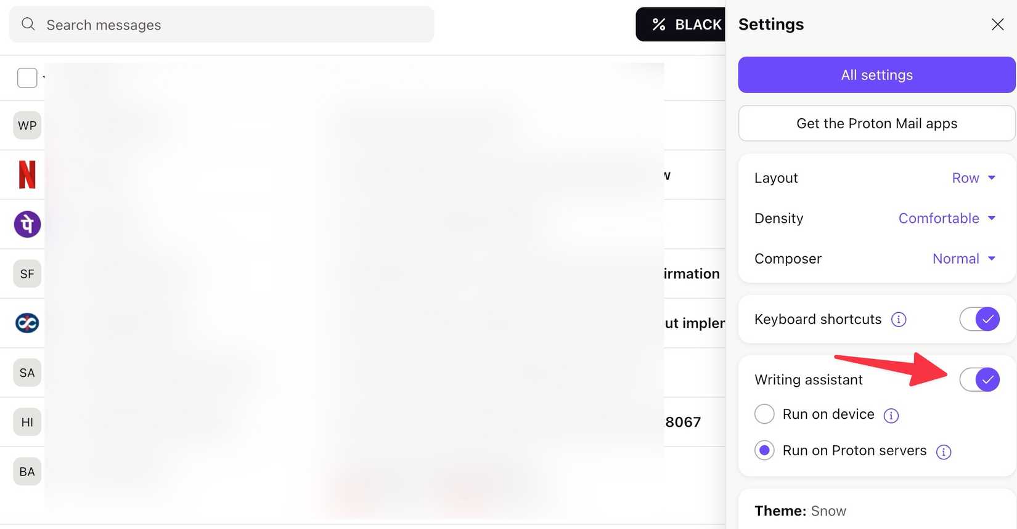Click the HI sender avatar

[x=27, y=422]
